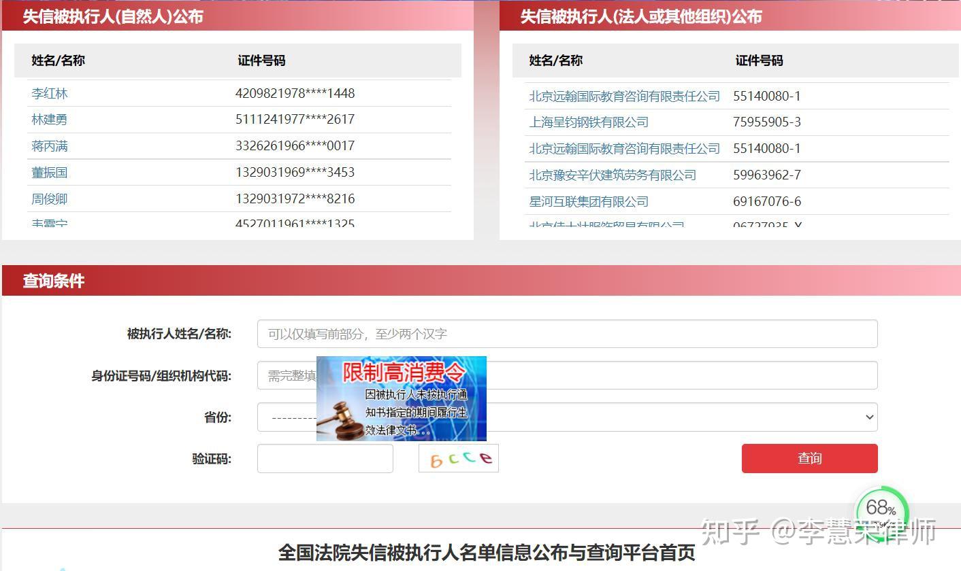Expand the 省份 province dropdown
Image resolution: width=961 pixels, height=571 pixels.
click(681, 417)
